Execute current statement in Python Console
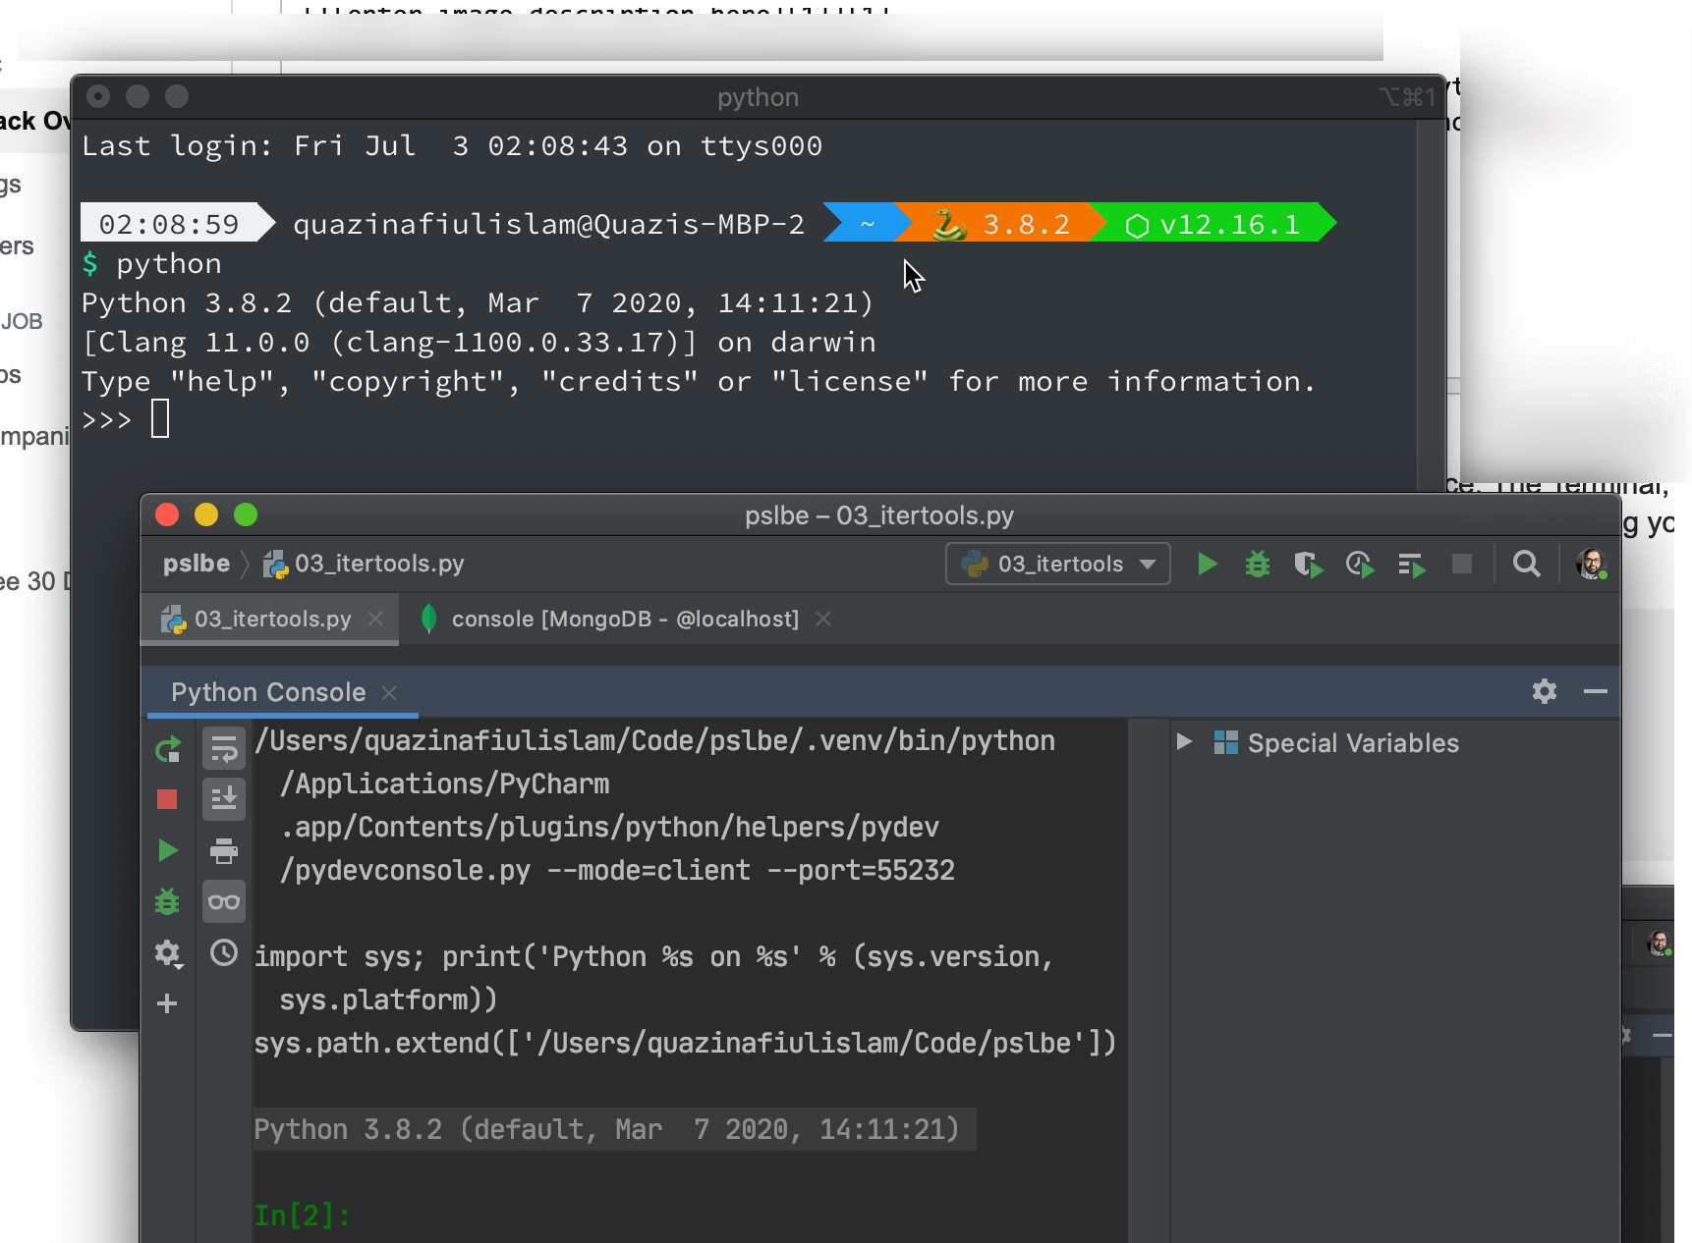The width and height of the screenshot is (1692, 1243). (x=168, y=850)
